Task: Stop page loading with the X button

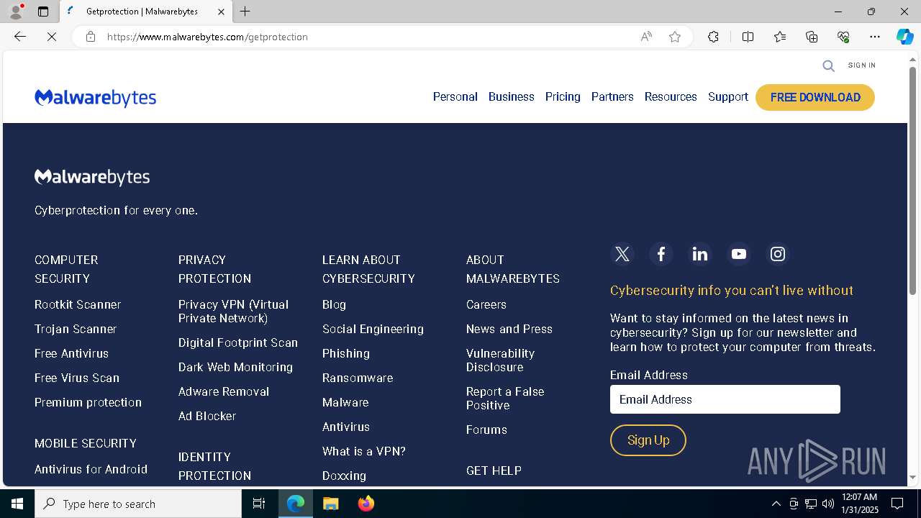Action: pyautogui.click(x=52, y=37)
